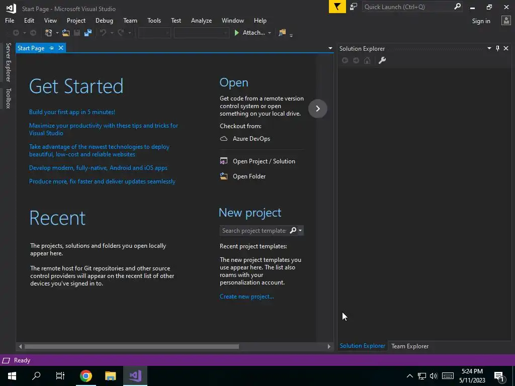This screenshot has width=515, height=386.
Task: Click the yellow notifications filter flag icon
Action: pyautogui.click(x=337, y=7)
